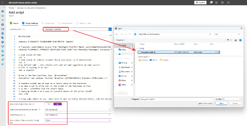Image resolution: width=247 pixels, height=126 pixels.
Task: Click the Upload from mobile button
Action: (206, 103)
